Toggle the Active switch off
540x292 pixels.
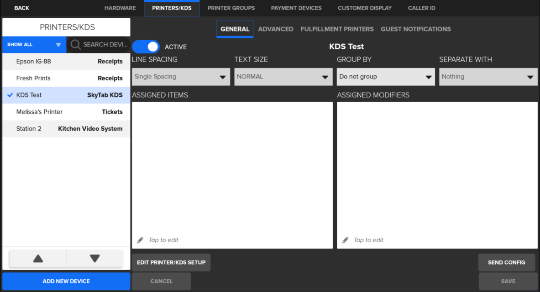coord(146,47)
